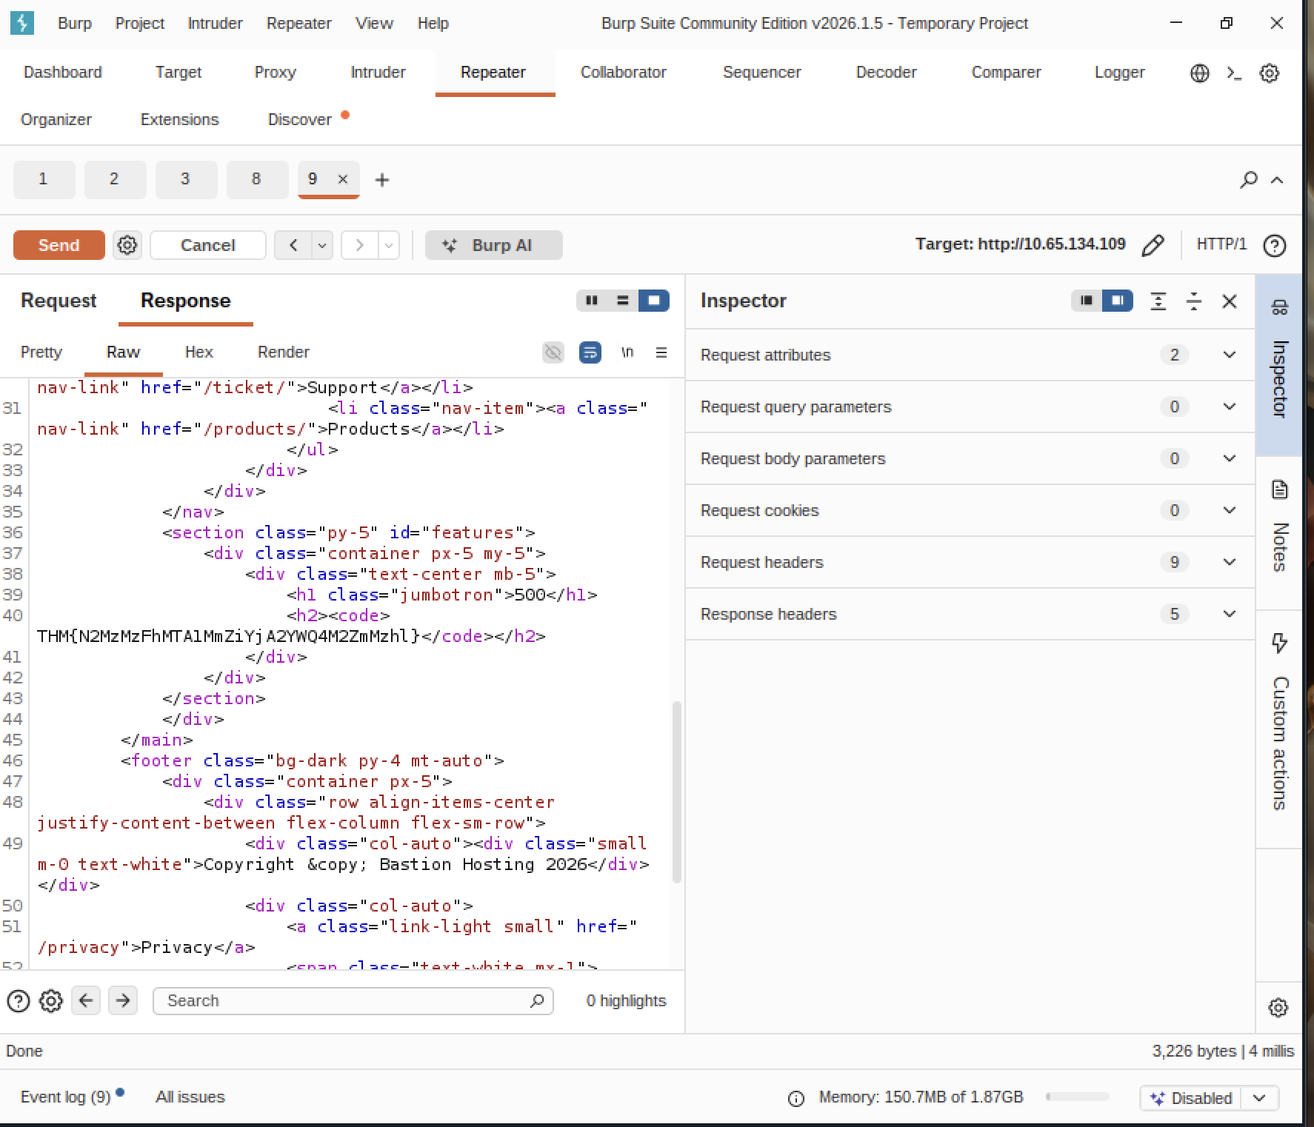Open the Notes side panel tab
The height and width of the screenshot is (1127, 1314).
coord(1279,532)
